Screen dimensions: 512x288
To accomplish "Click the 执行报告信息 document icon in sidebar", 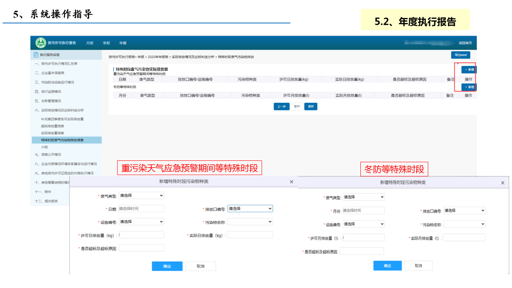I will click(36, 55).
